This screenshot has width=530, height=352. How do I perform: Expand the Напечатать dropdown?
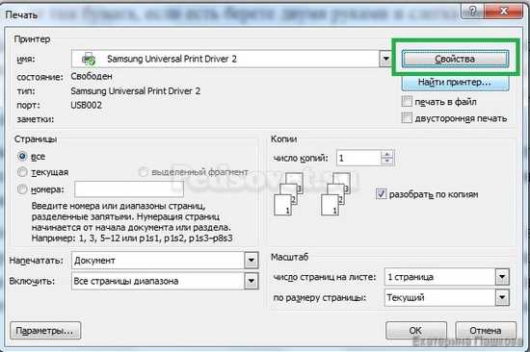click(252, 261)
